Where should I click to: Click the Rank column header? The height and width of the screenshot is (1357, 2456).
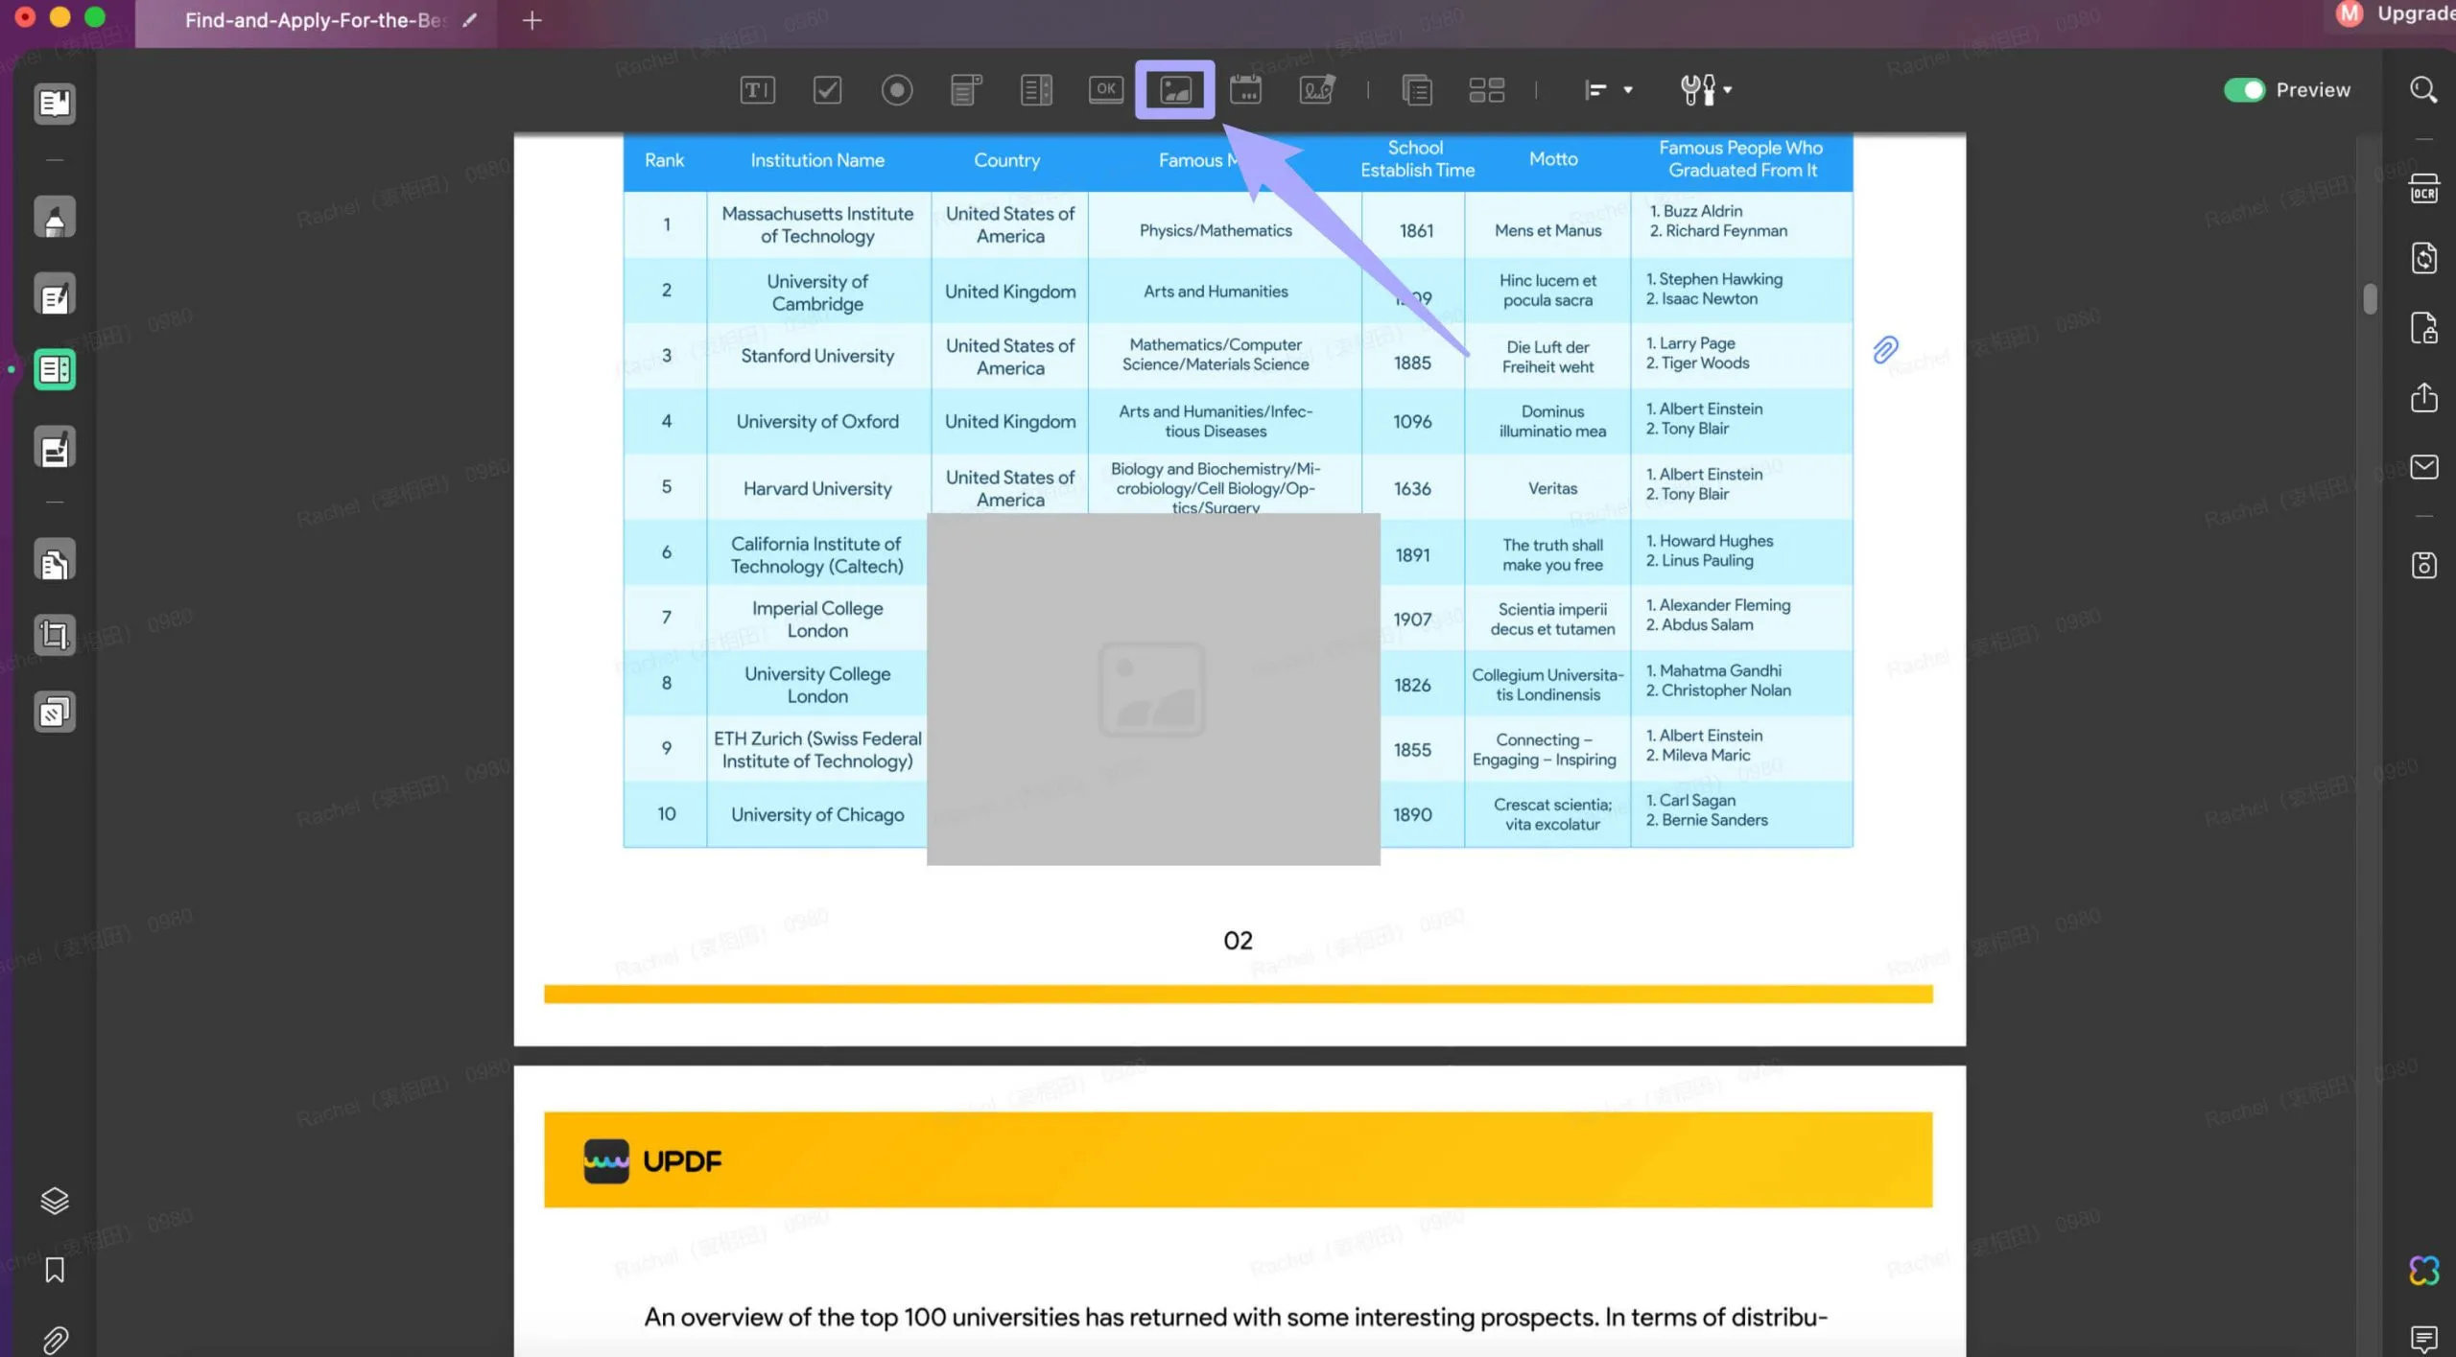tap(664, 160)
